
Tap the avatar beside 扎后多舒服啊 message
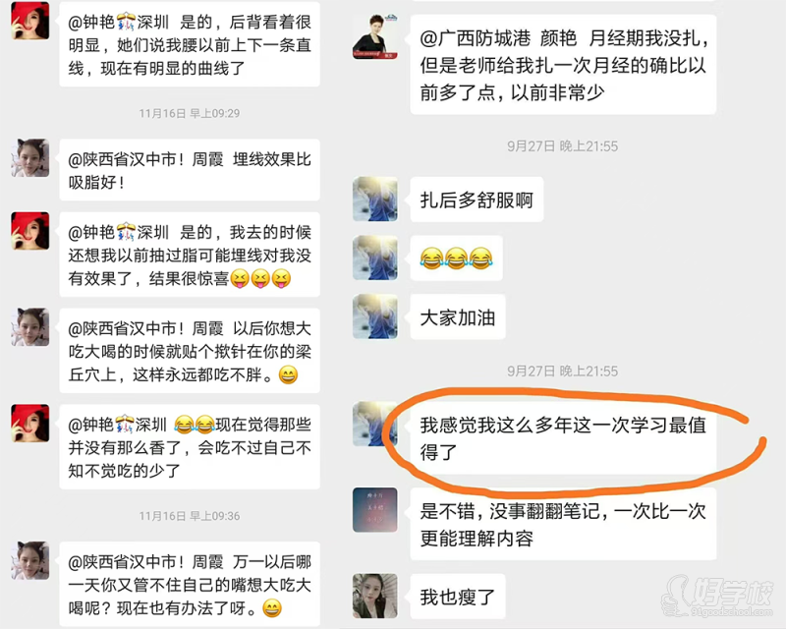pyautogui.click(x=375, y=200)
